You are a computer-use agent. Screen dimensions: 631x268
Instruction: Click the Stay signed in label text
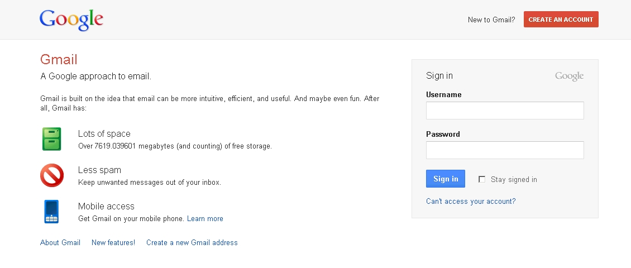[x=514, y=179]
